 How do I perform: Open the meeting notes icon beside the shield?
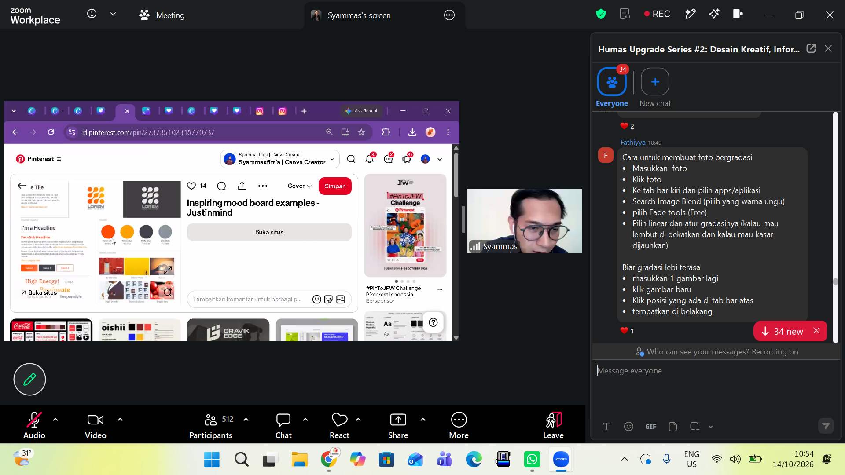click(x=625, y=14)
